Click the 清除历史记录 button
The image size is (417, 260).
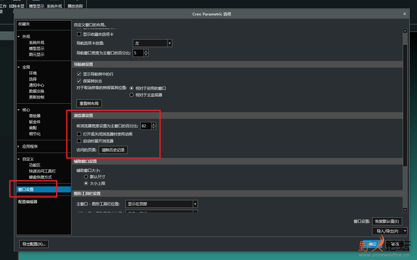tap(113, 150)
